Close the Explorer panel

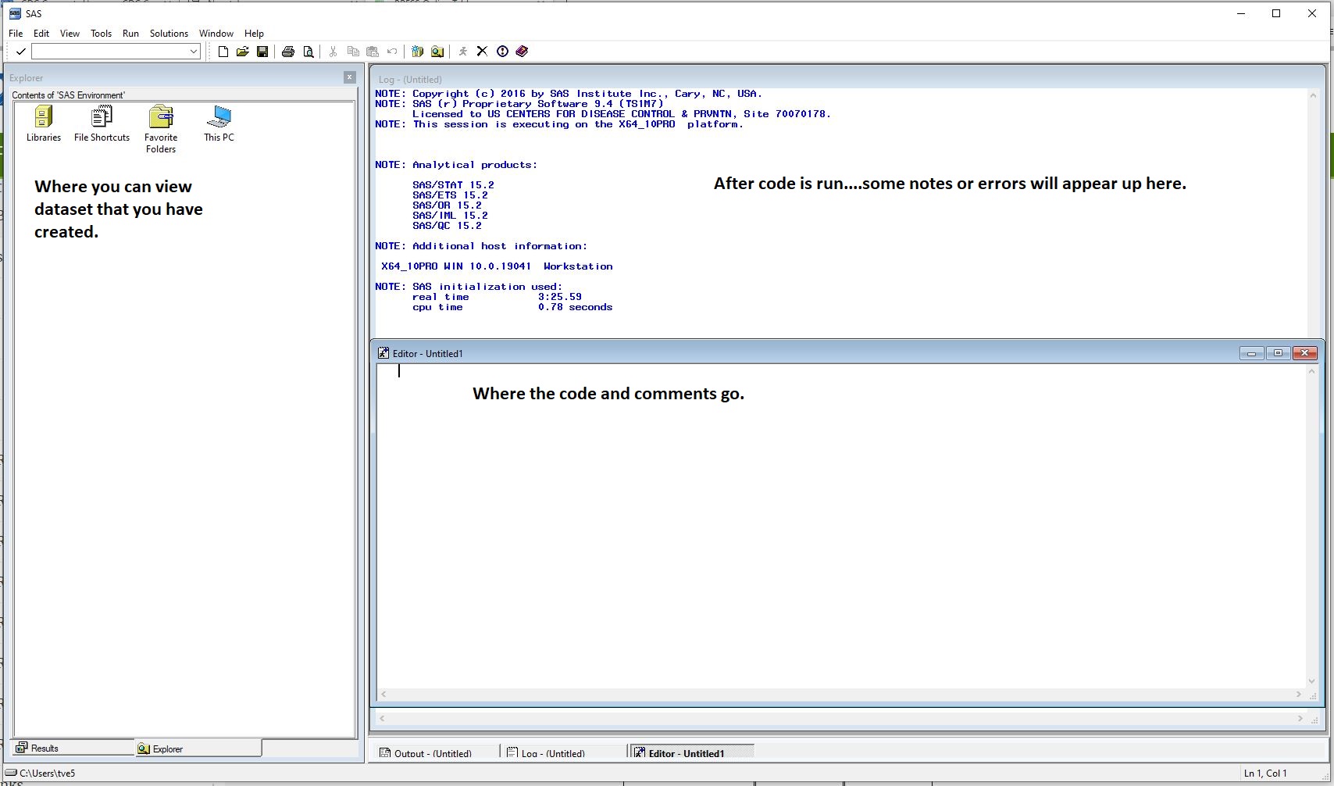click(x=349, y=77)
